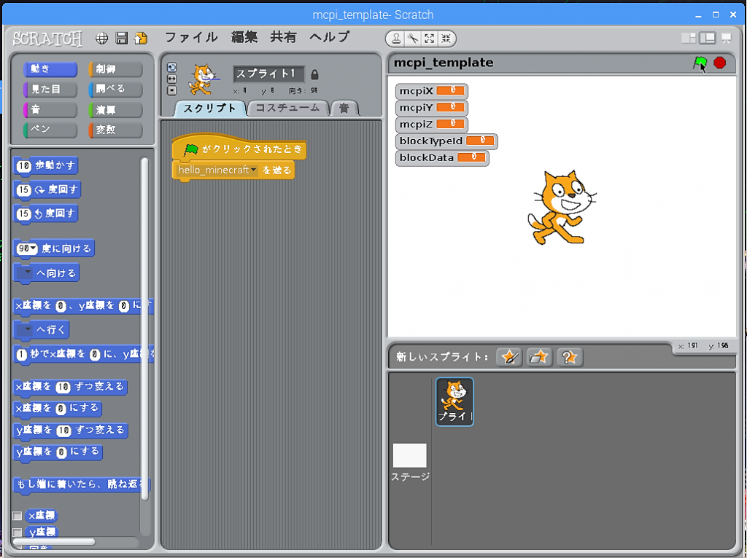Click the blockData variable monitor

point(442,157)
